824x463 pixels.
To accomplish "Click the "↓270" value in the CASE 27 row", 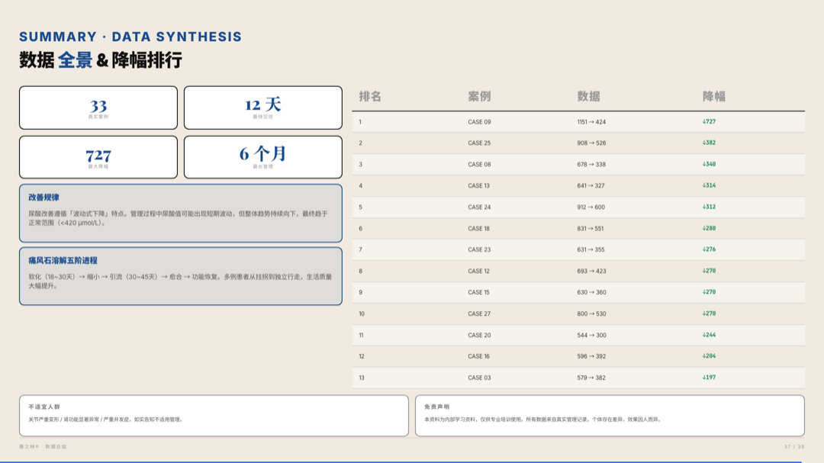I will (709, 313).
